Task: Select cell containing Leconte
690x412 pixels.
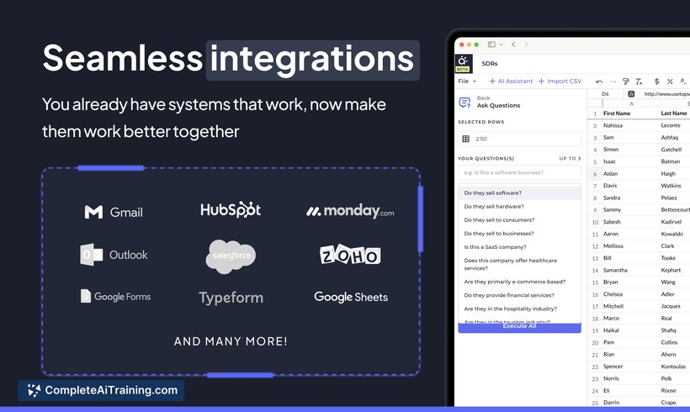Action: click(675, 125)
